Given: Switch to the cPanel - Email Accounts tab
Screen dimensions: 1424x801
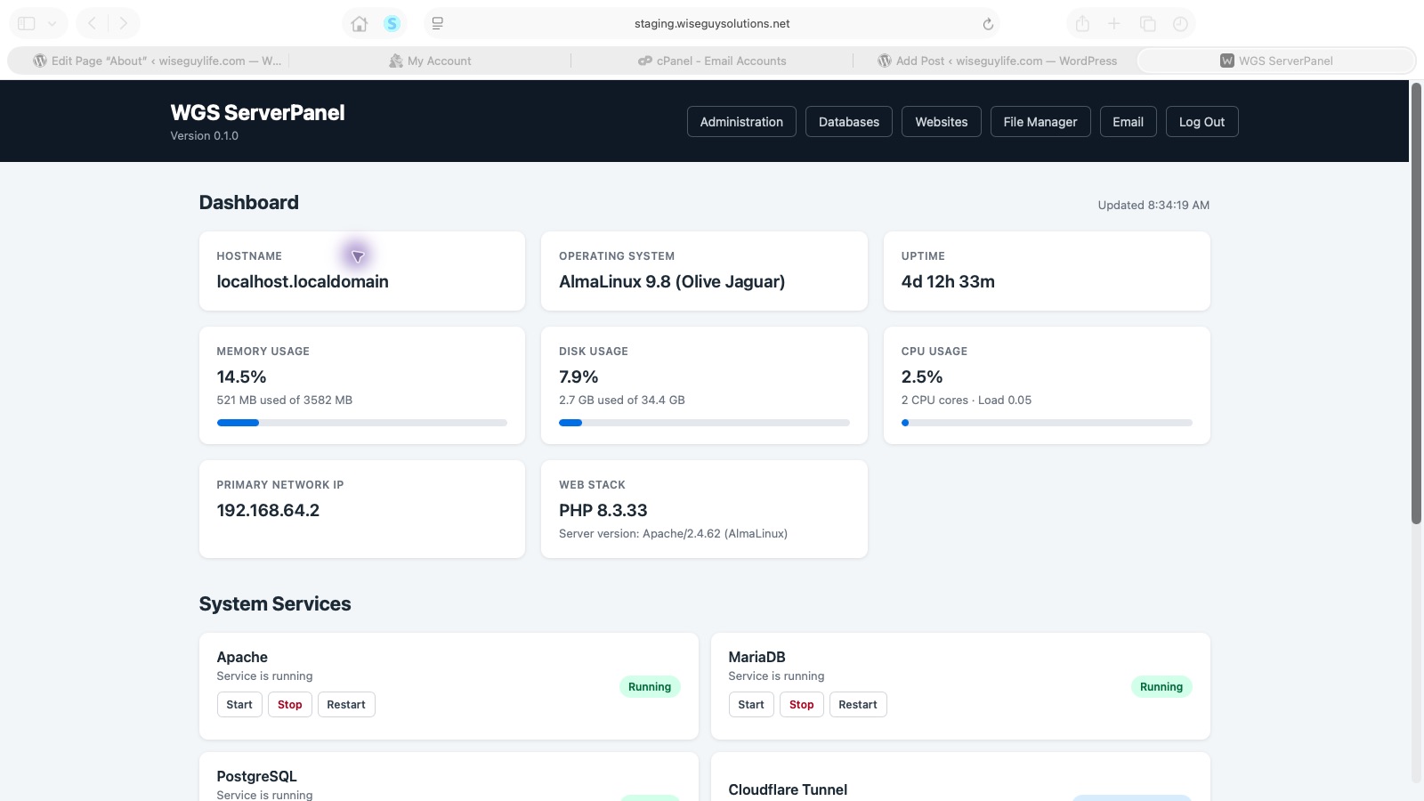Looking at the screenshot, I should tap(712, 61).
